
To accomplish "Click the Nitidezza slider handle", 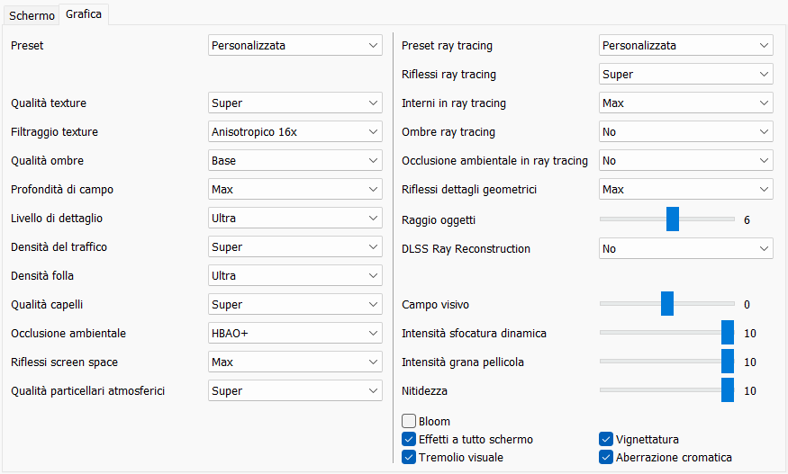I will pos(728,390).
